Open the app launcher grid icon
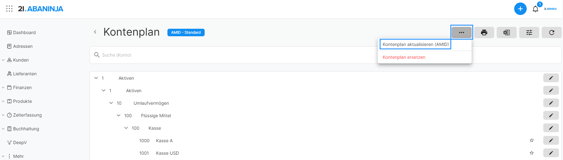 click(x=9, y=9)
